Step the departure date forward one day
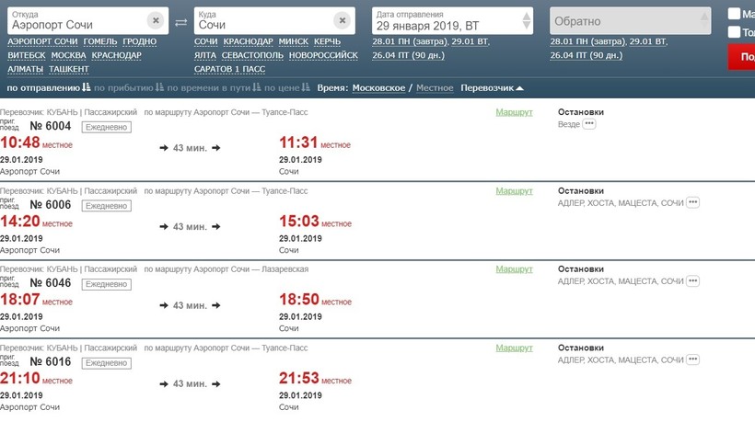Viewport: 755px width, 422px height. [x=527, y=15]
